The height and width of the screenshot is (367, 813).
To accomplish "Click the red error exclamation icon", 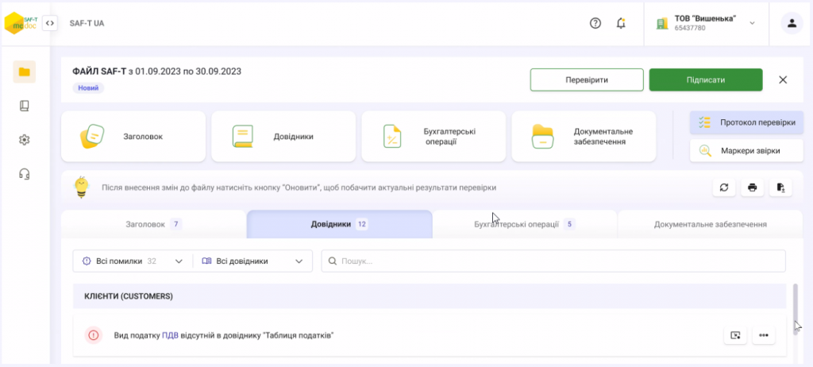I will 94,335.
